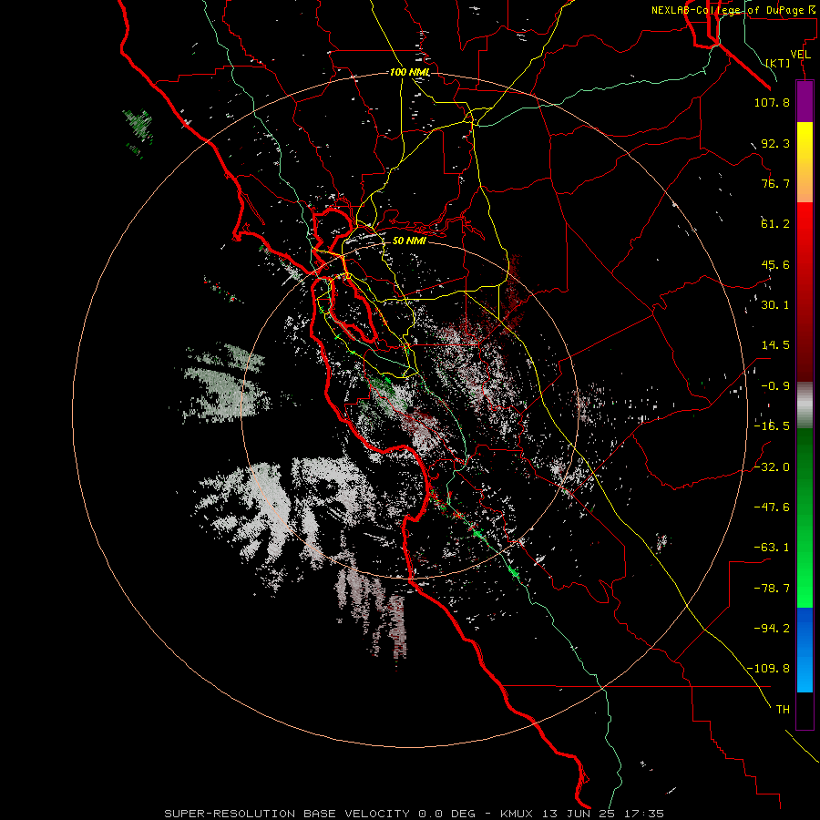
Task: Click the -109.8 velocity scale value
Action: 768,669
